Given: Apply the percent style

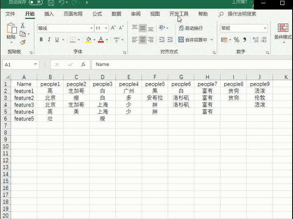Looking at the screenshot, I should point(237,40).
